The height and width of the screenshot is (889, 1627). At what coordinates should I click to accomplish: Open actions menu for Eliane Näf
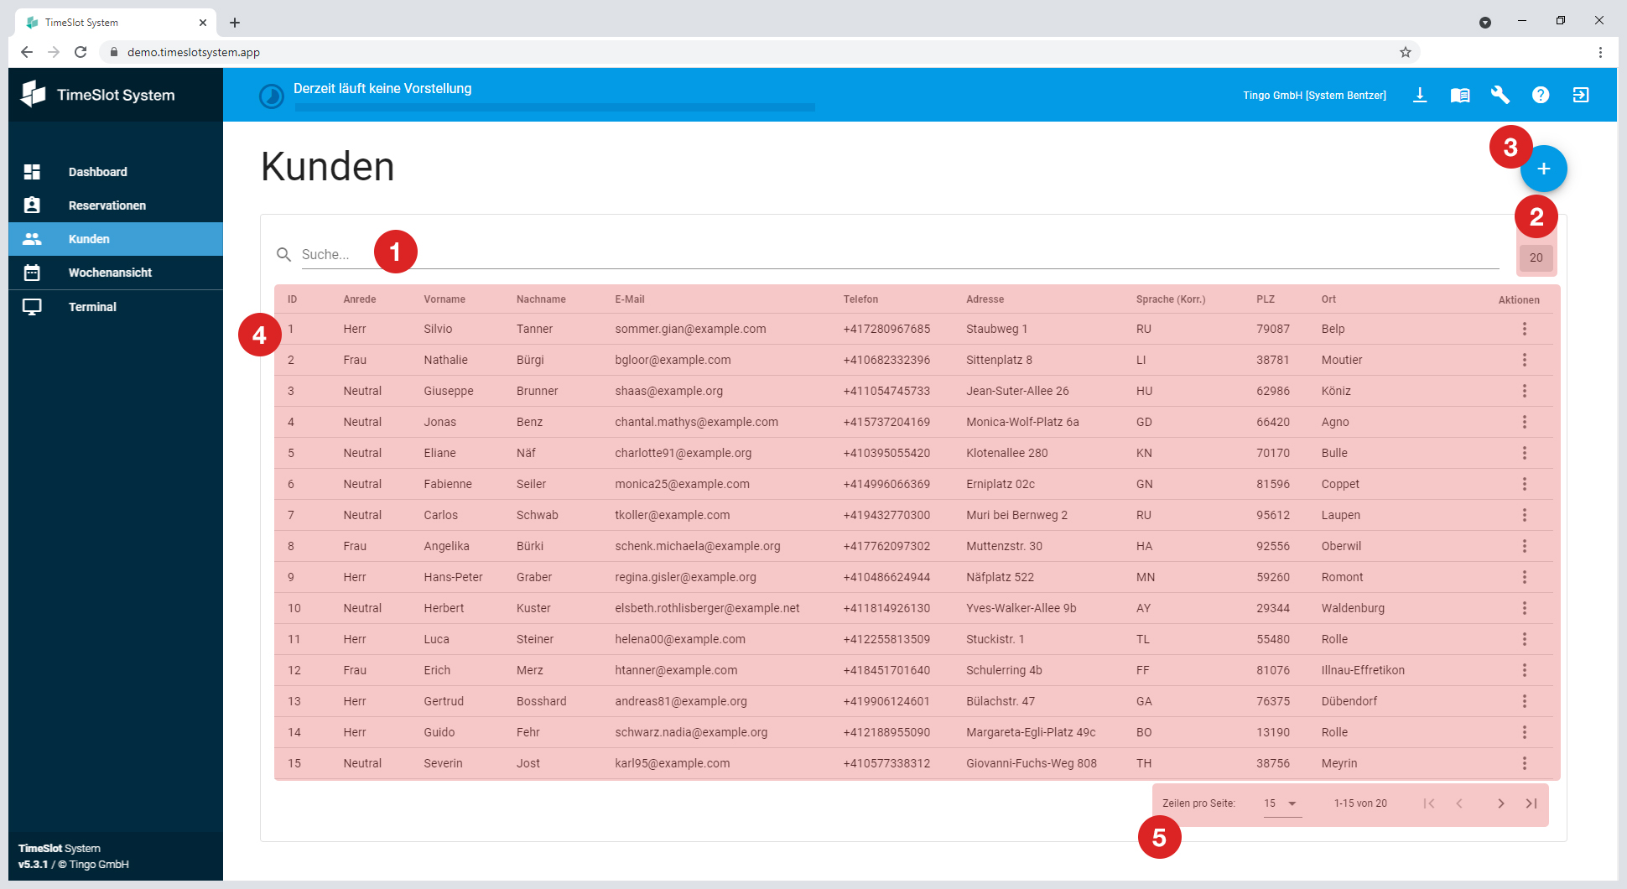[1525, 453]
